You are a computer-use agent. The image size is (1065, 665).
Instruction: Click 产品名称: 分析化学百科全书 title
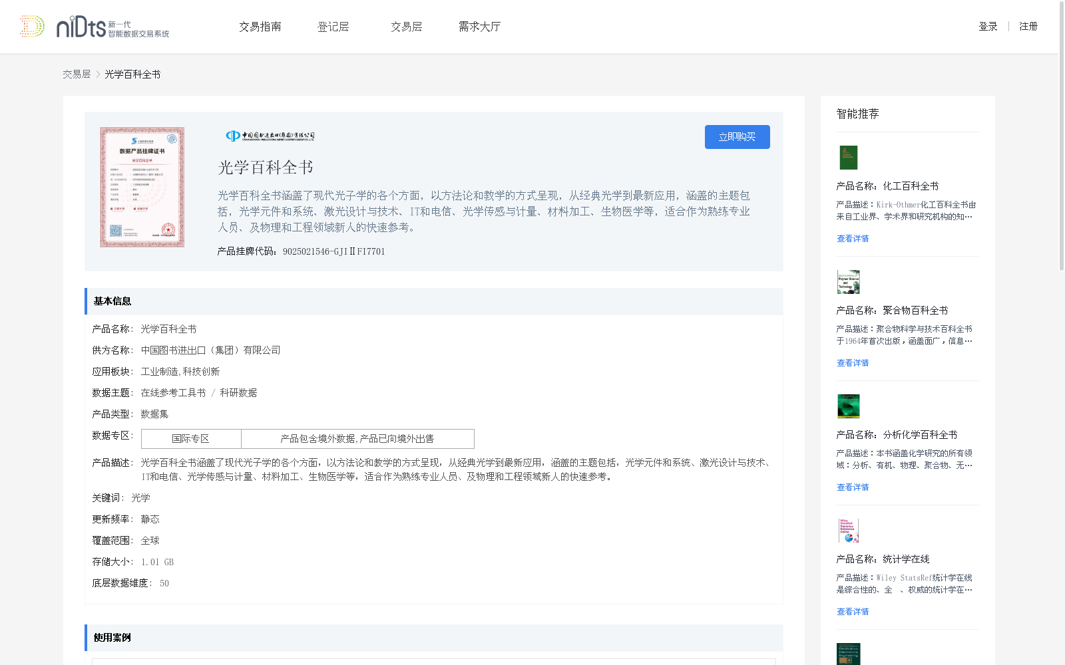tap(897, 435)
